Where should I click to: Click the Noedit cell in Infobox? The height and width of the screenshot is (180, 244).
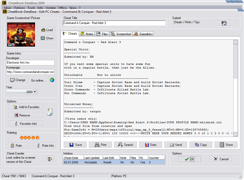(x=111, y=162)
